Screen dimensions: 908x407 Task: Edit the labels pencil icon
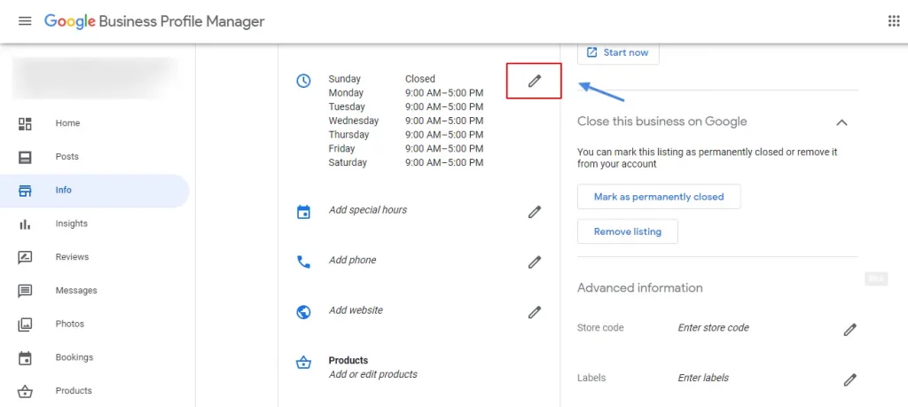849,380
